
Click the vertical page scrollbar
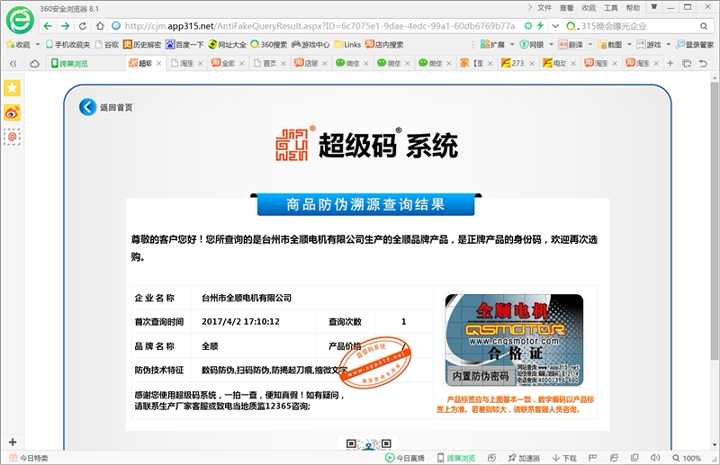coord(714,220)
